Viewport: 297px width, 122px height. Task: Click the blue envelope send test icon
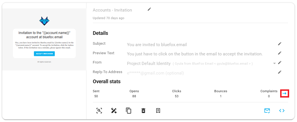pyautogui.click(x=267, y=110)
